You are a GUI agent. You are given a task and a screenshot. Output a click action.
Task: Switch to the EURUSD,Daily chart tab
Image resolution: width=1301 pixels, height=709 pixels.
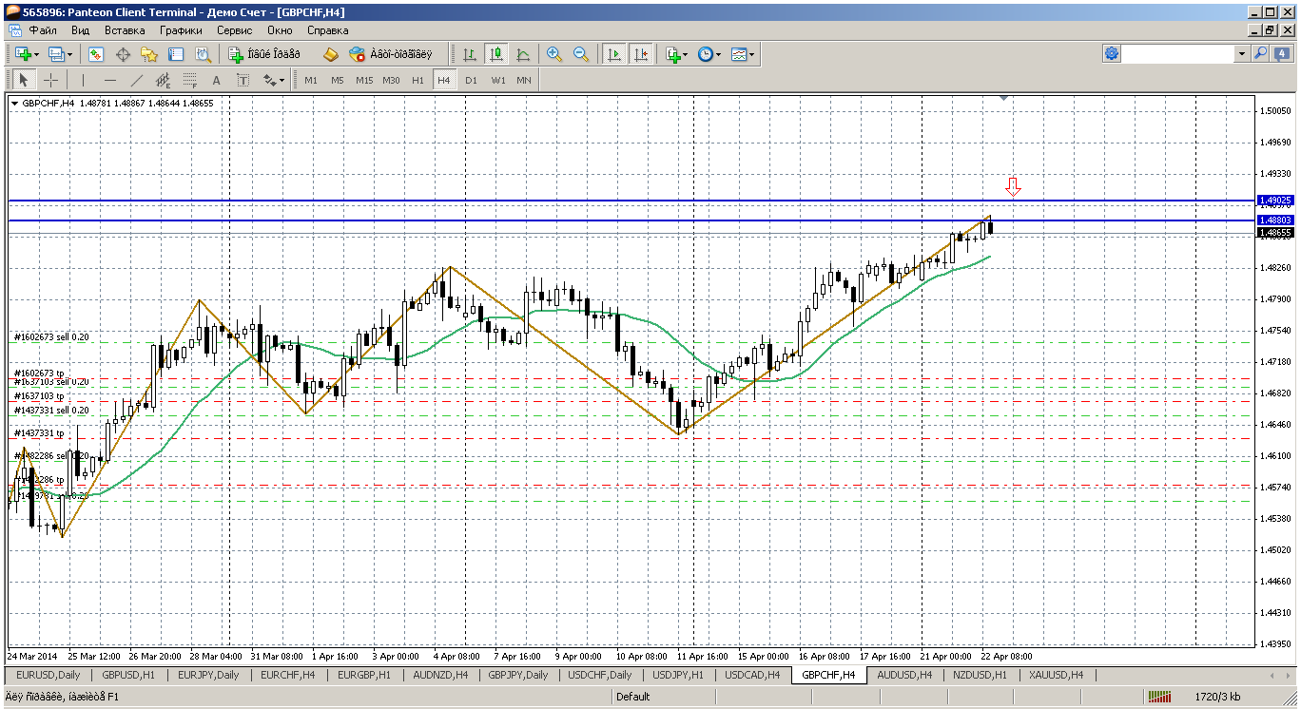(x=47, y=675)
